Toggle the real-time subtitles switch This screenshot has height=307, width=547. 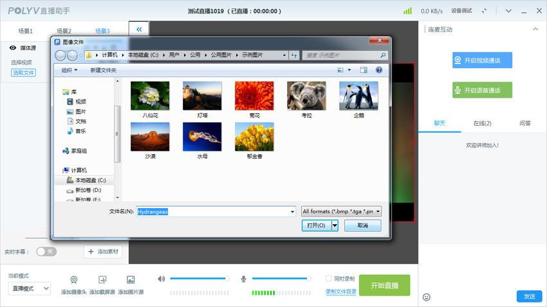pos(46,251)
